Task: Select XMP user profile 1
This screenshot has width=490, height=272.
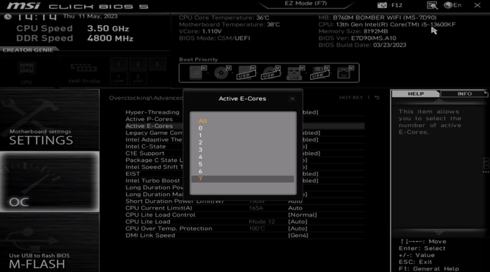Action: click(118, 78)
